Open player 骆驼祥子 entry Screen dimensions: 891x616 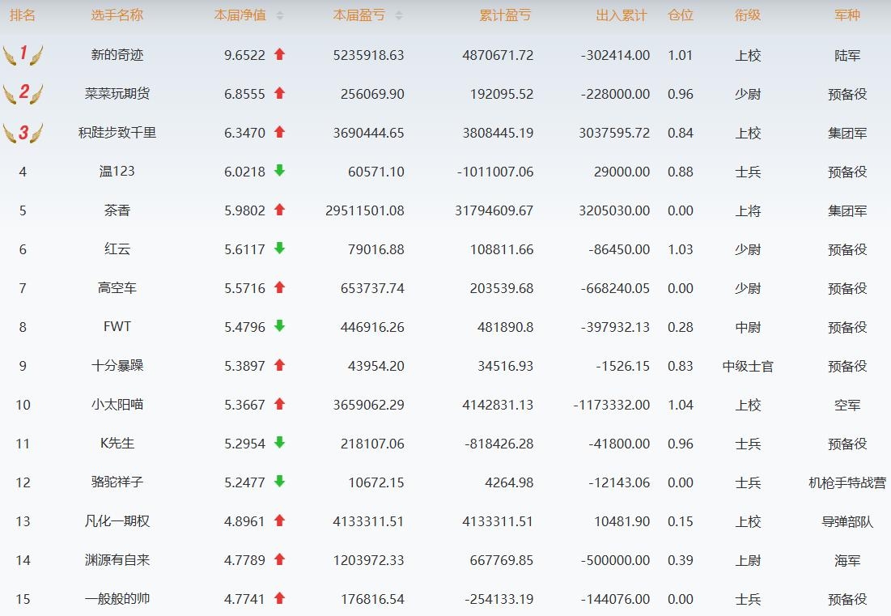(x=117, y=482)
